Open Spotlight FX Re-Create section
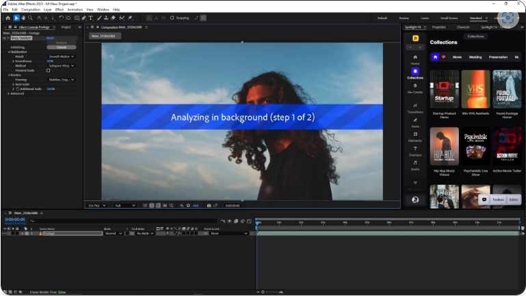The image size is (526, 296). click(x=415, y=88)
